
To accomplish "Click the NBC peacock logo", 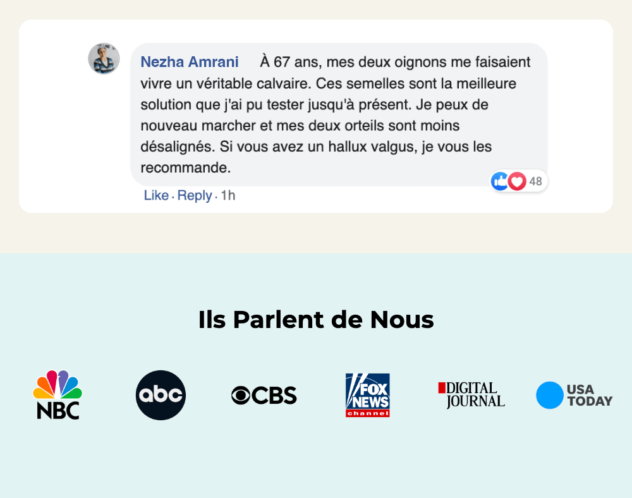I will [58, 395].
